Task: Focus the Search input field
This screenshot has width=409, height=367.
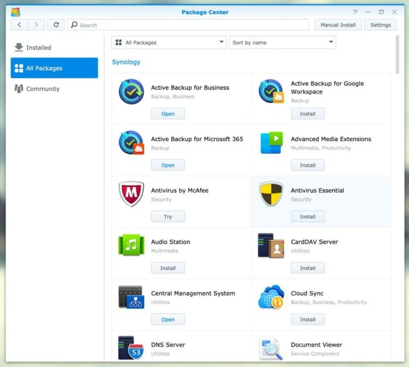Action: click(x=188, y=25)
